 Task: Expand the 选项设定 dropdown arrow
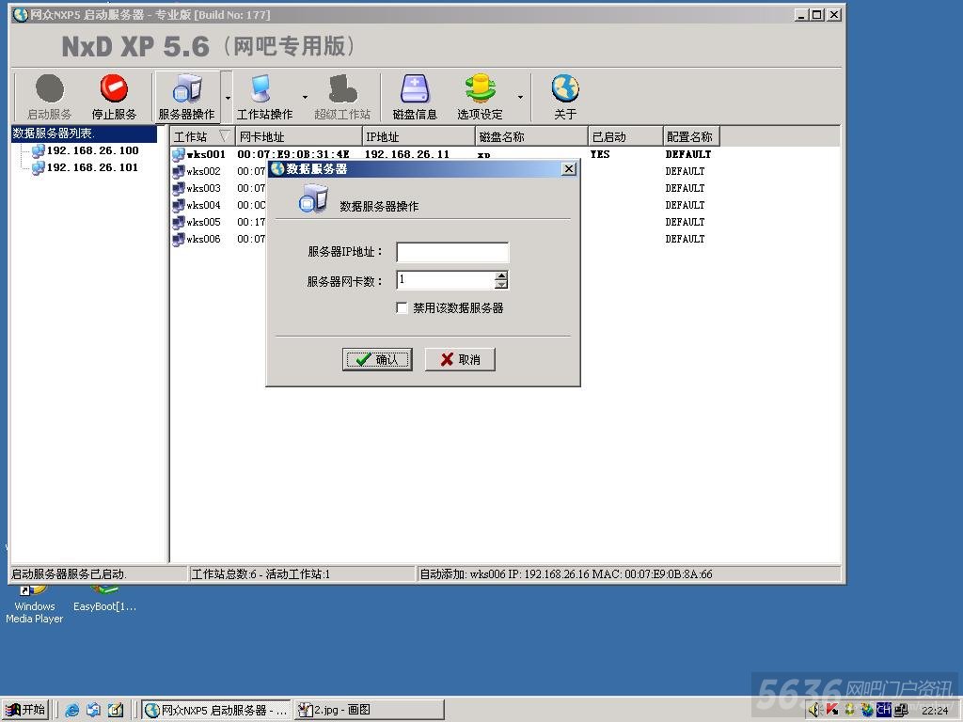[520, 98]
